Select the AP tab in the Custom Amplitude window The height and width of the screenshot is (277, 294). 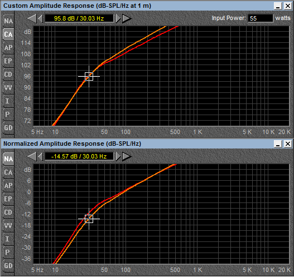click(8, 48)
